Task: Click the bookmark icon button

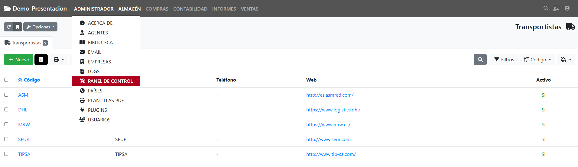Action: (x=18, y=27)
